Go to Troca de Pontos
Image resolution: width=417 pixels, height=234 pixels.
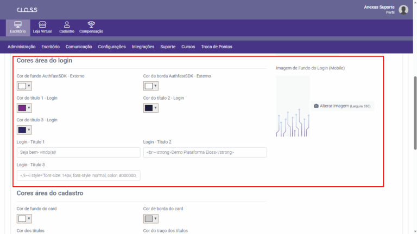point(216,47)
